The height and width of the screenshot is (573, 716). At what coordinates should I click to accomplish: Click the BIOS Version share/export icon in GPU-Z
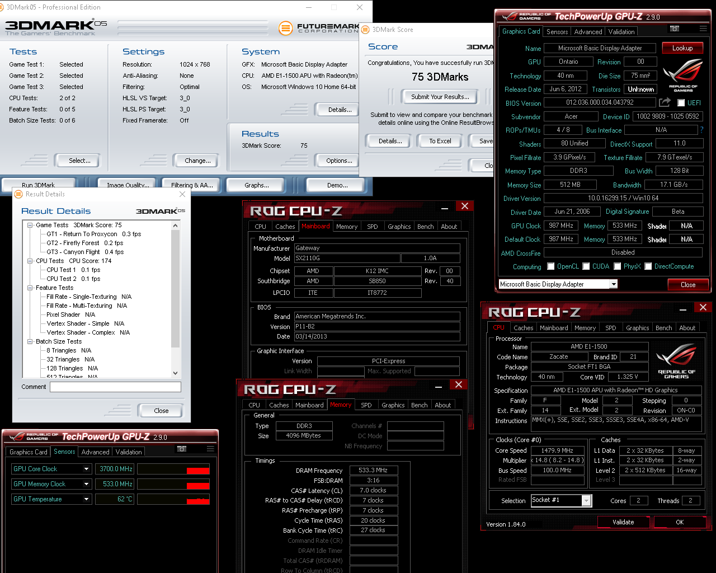point(665,102)
